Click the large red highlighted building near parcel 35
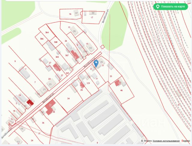 (50, 107)
